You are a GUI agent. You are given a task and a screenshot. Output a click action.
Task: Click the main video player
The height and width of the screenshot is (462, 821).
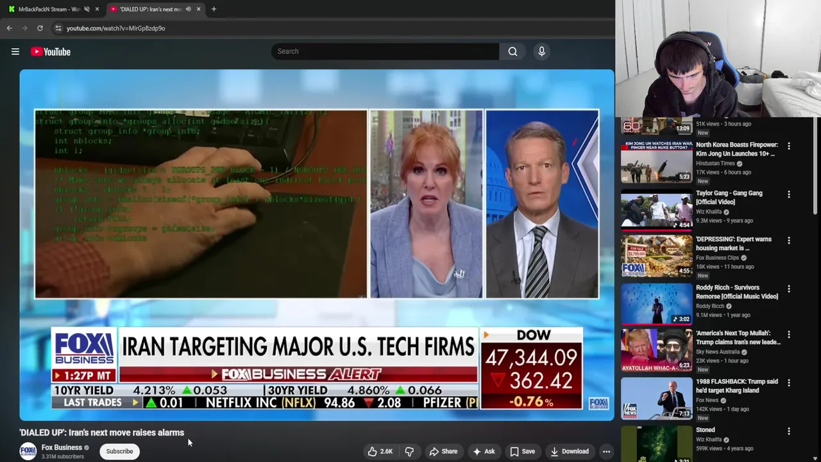(317, 245)
